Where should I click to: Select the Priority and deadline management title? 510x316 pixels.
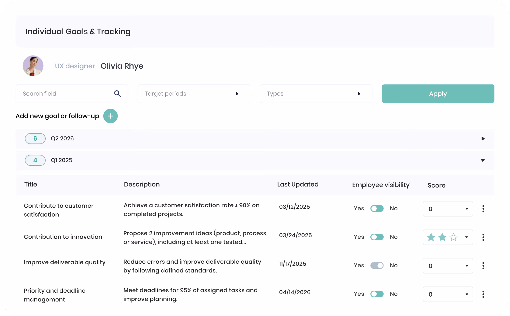tap(55, 295)
